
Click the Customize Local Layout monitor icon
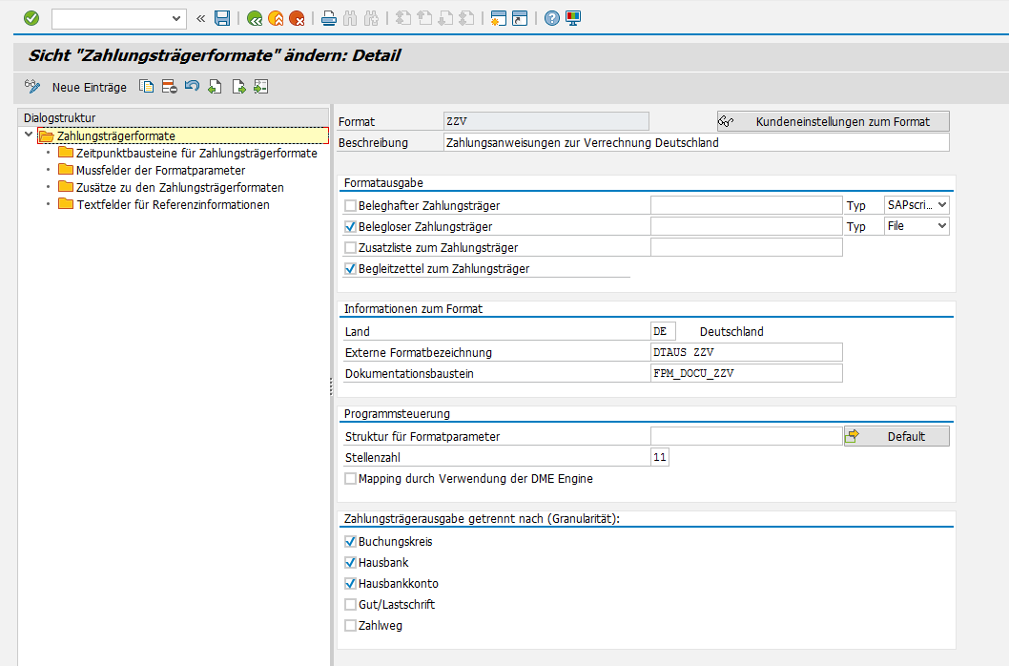(573, 18)
